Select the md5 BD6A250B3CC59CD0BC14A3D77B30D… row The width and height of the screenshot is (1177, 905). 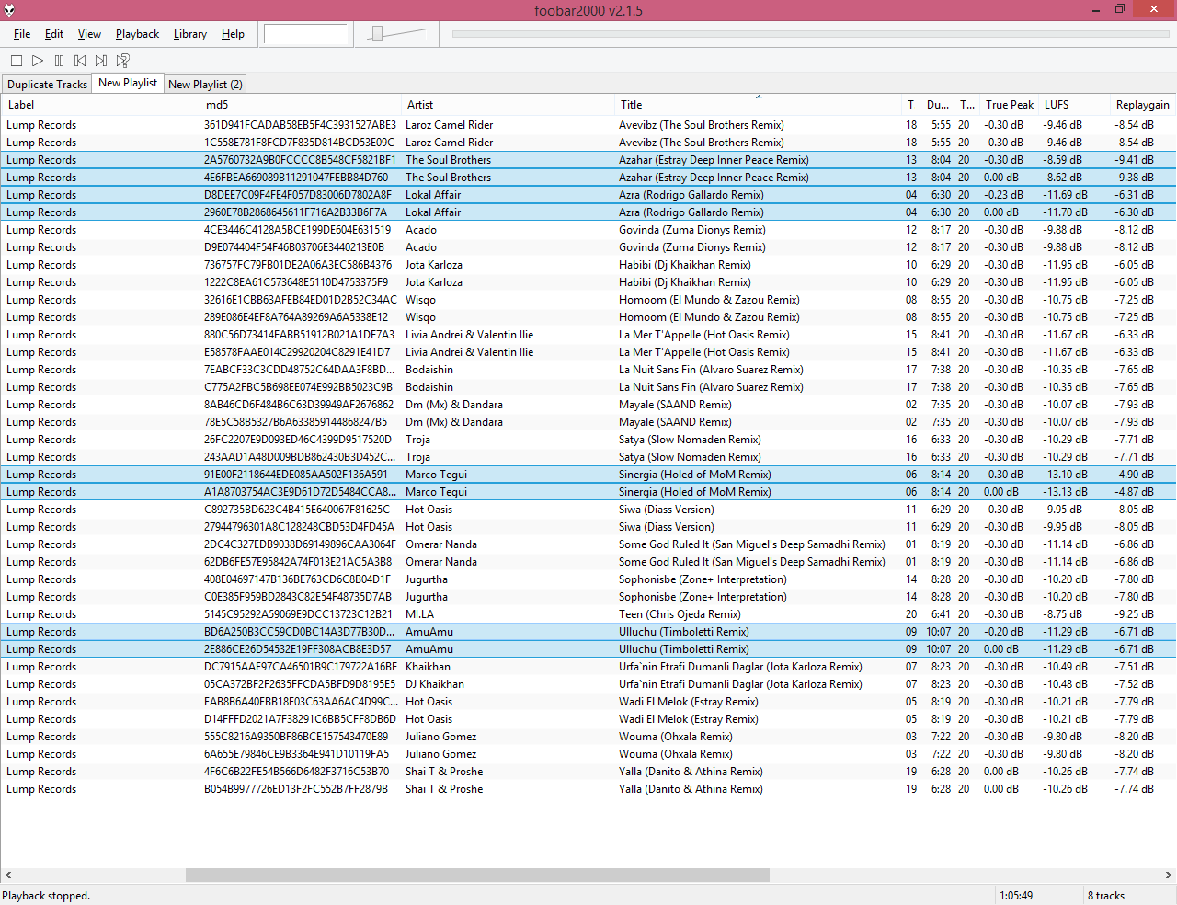tap(588, 632)
